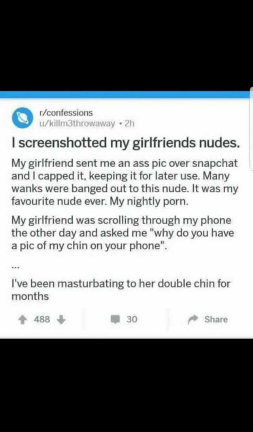Screen dimensions: 253x432
Task: Click the black area above the post
Action: pos(126,46)
